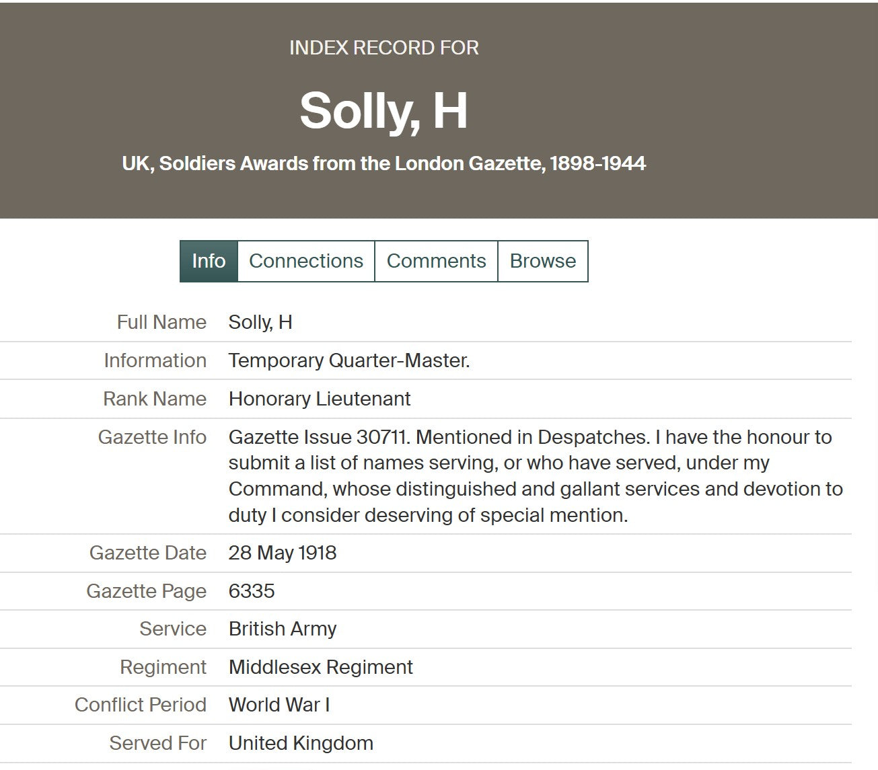Select the World War I conflict period
The width and height of the screenshot is (878, 770).
coord(279,705)
